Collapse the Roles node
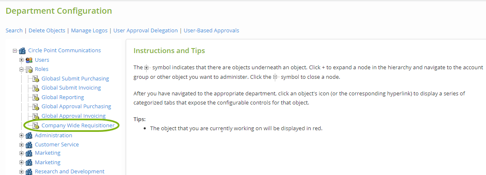 point(22,69)
